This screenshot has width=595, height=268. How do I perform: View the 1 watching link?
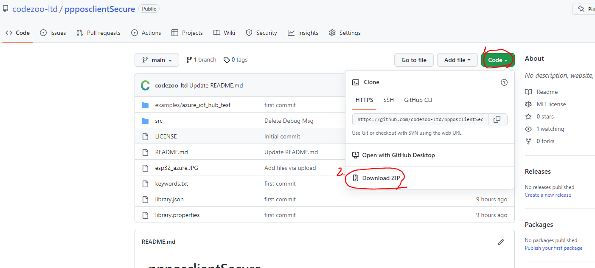(x=544, y=129)
